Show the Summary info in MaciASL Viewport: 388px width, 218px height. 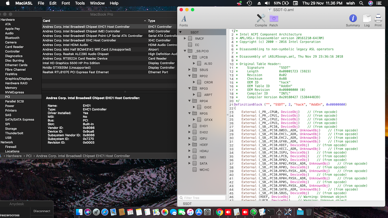pos(353,20)
